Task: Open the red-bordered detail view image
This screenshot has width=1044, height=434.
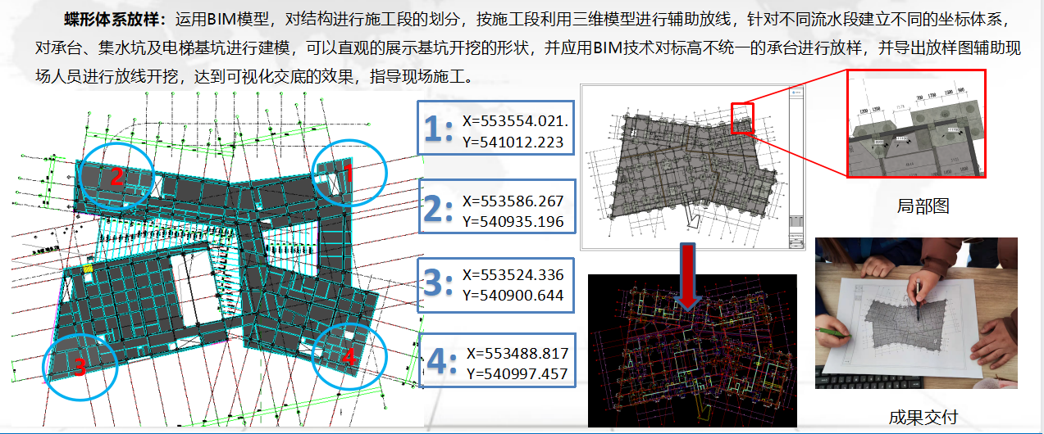Action: click(x=915, y=124)
